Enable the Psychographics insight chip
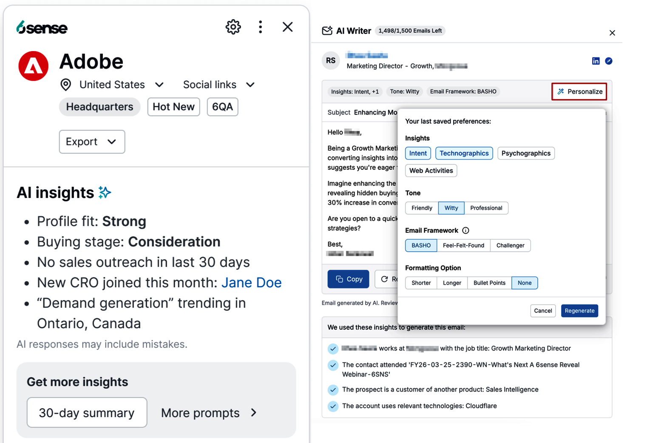 [526, 153]
